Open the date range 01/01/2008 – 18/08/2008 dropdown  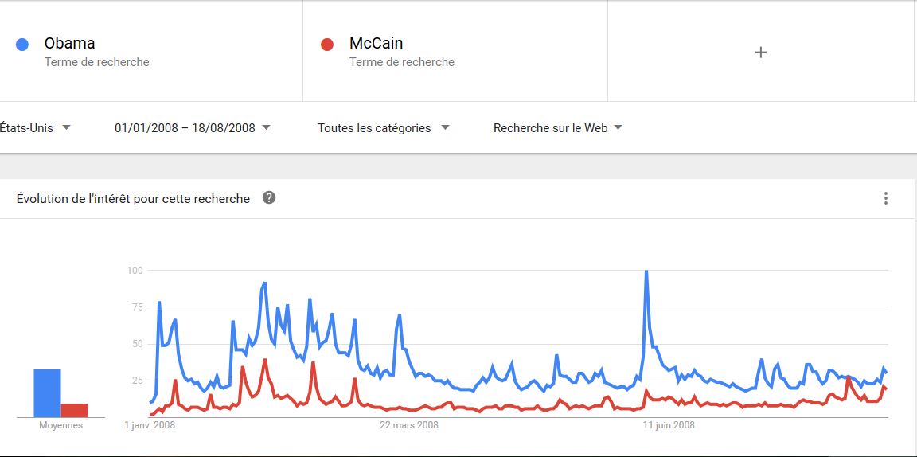pos(193,127)
